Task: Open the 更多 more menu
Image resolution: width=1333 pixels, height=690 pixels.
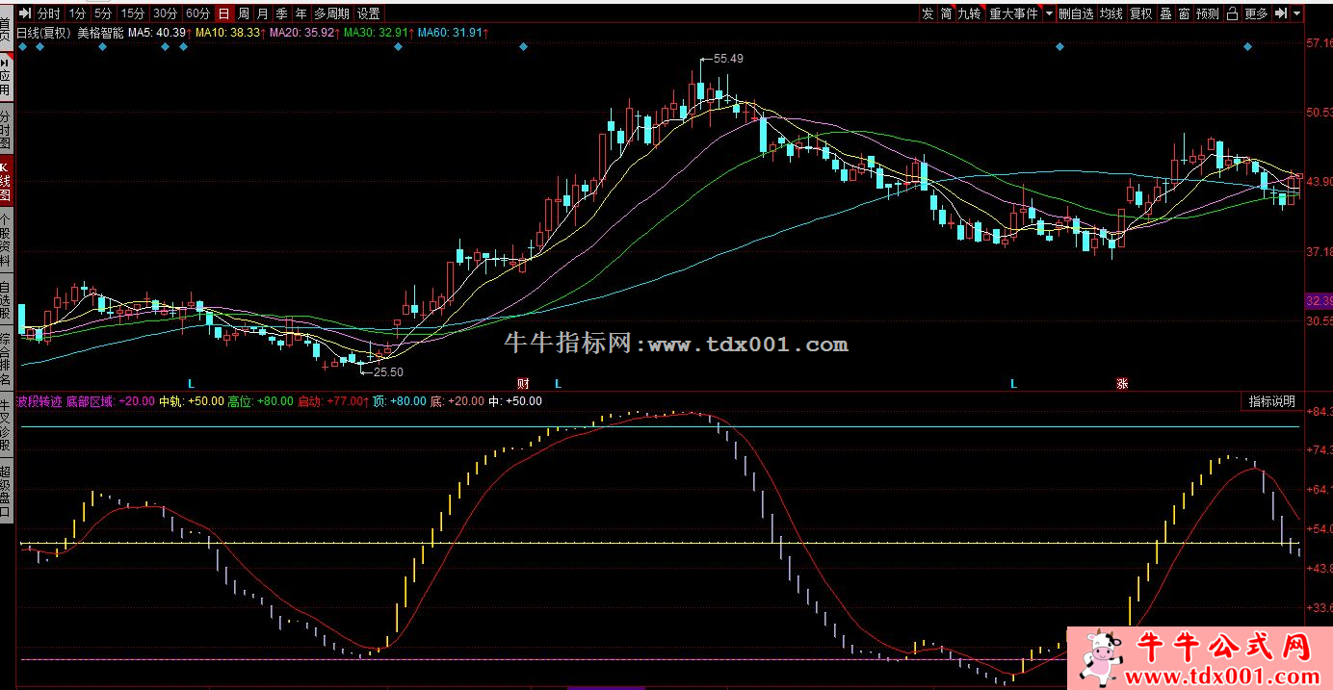Action: tap(1257, 13)
